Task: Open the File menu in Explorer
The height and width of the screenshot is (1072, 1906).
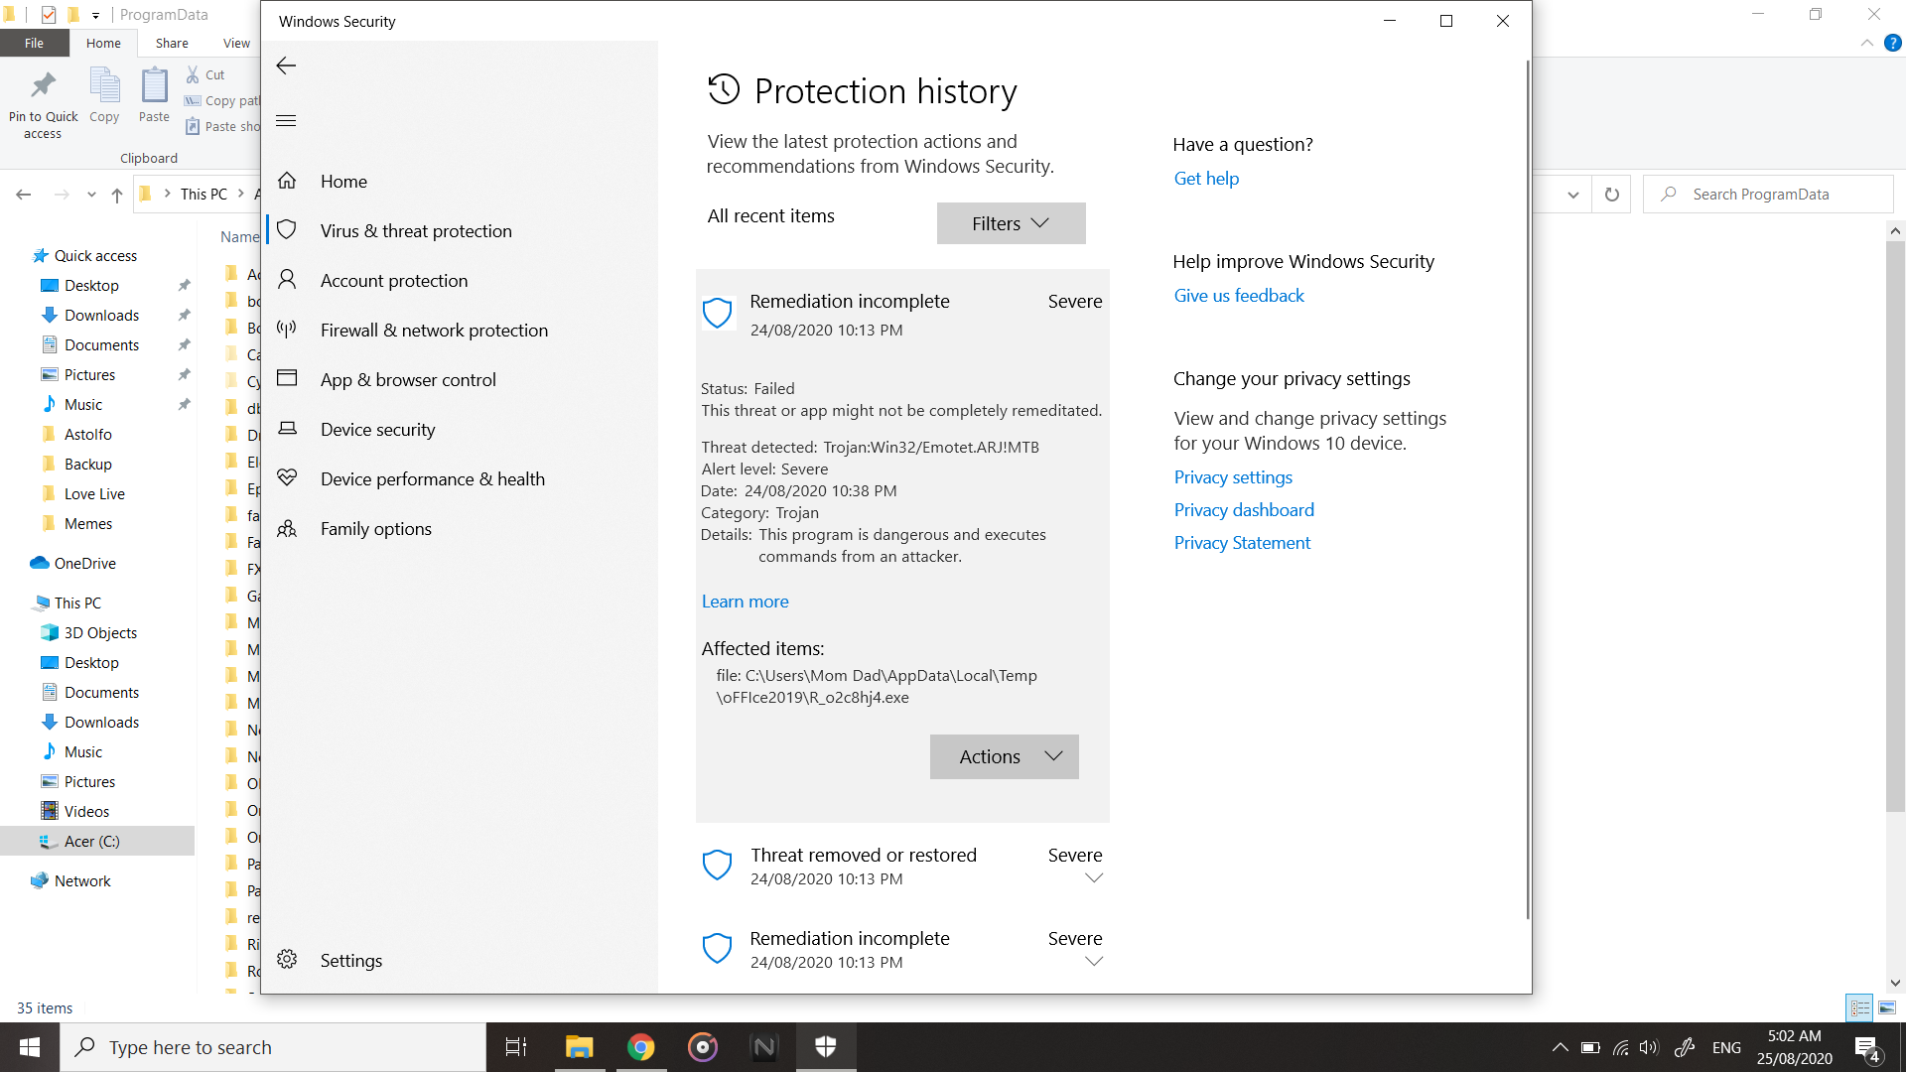Action: [34, 43]
